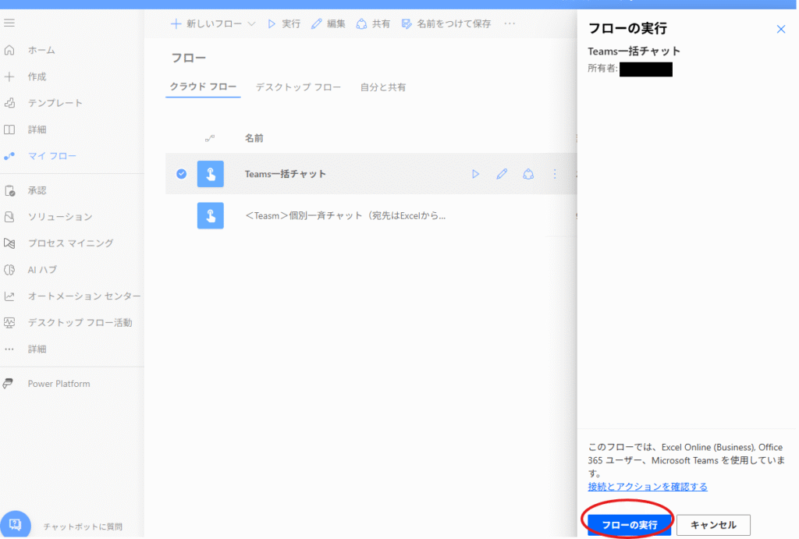The height and width of the screenshot is (539, 799).
Task: Open ＜Teasm＞個別一斉チャット flow name
Action: (345, 215)
